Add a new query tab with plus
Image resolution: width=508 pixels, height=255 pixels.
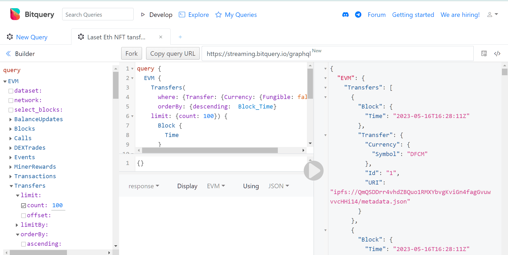click(x=180, y=37)
